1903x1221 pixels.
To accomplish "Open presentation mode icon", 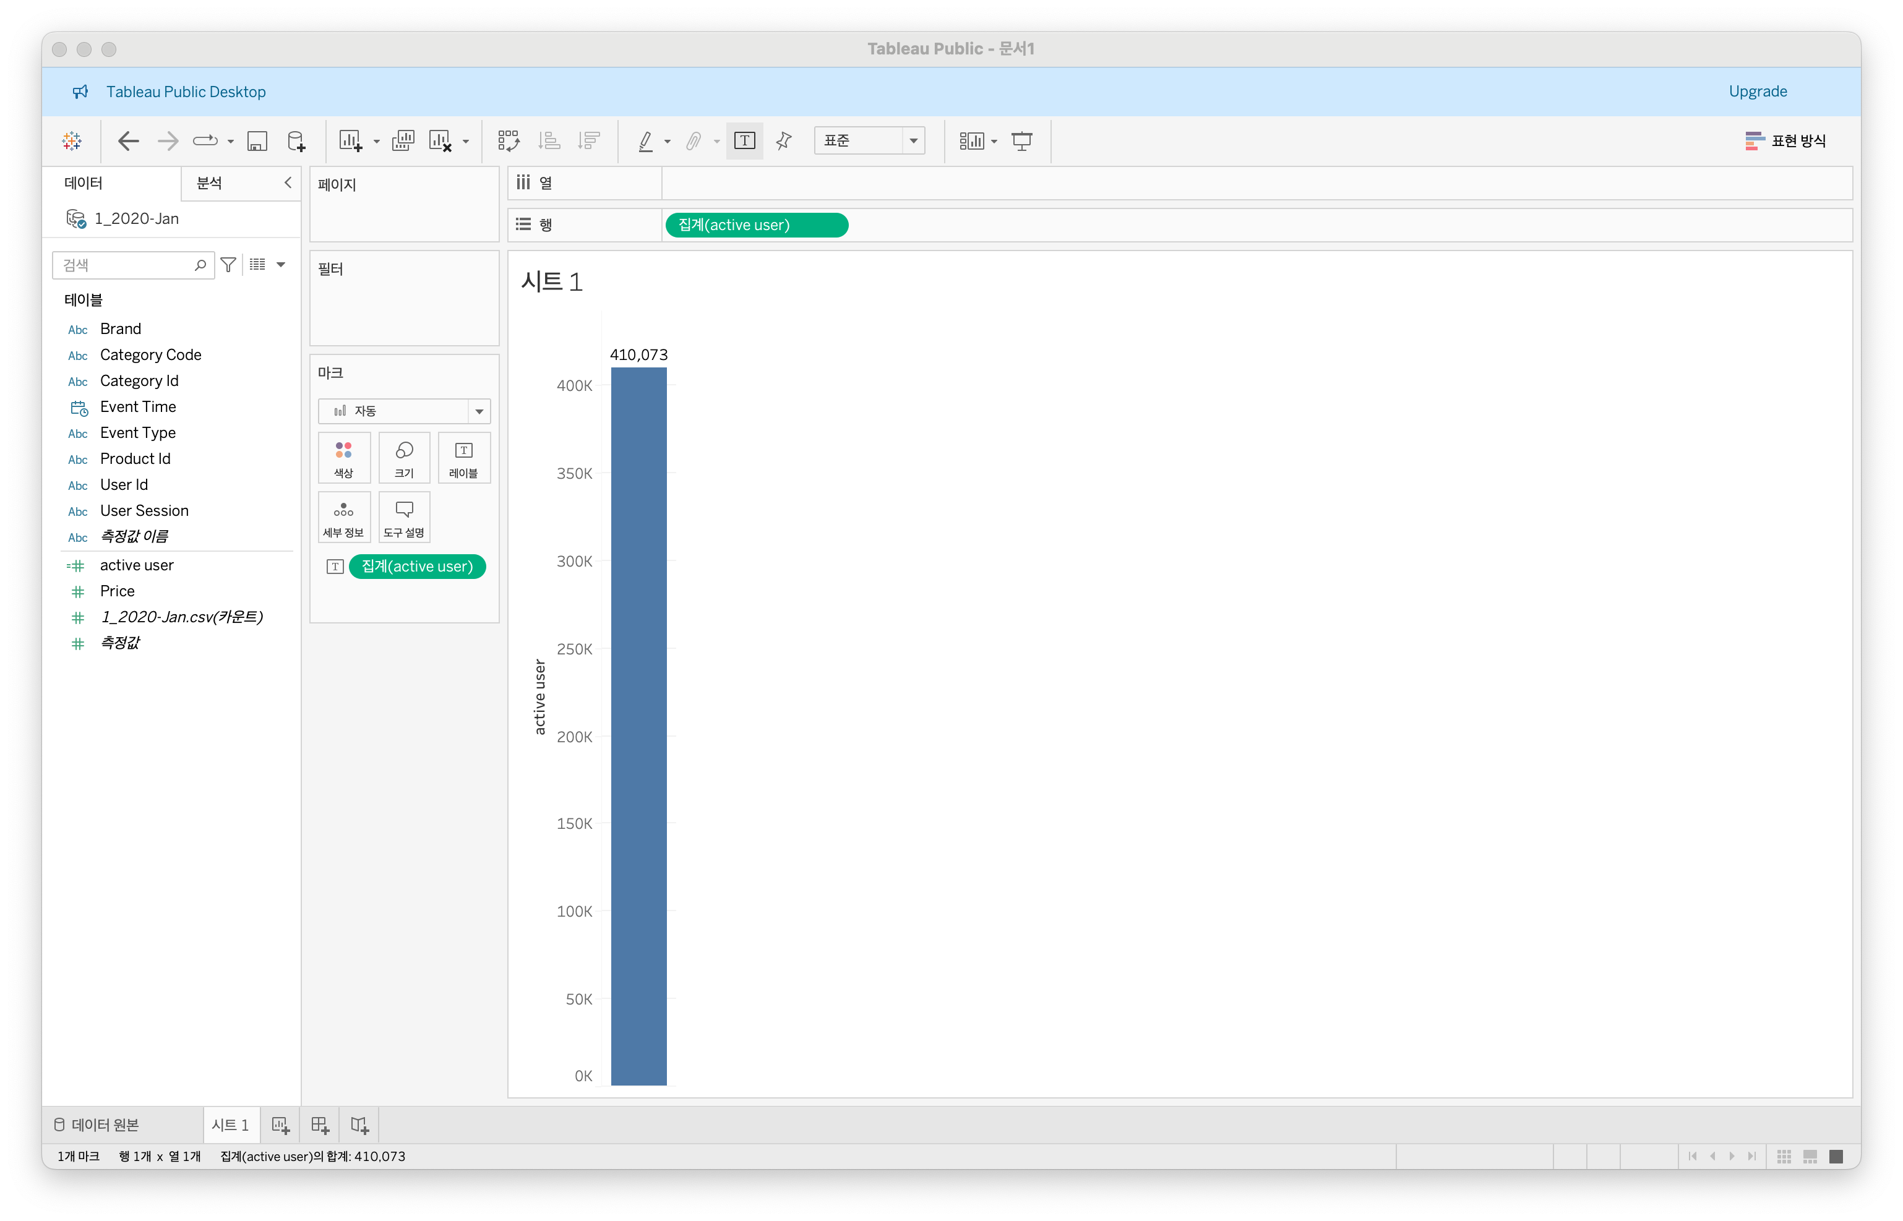I will 1022,141.
